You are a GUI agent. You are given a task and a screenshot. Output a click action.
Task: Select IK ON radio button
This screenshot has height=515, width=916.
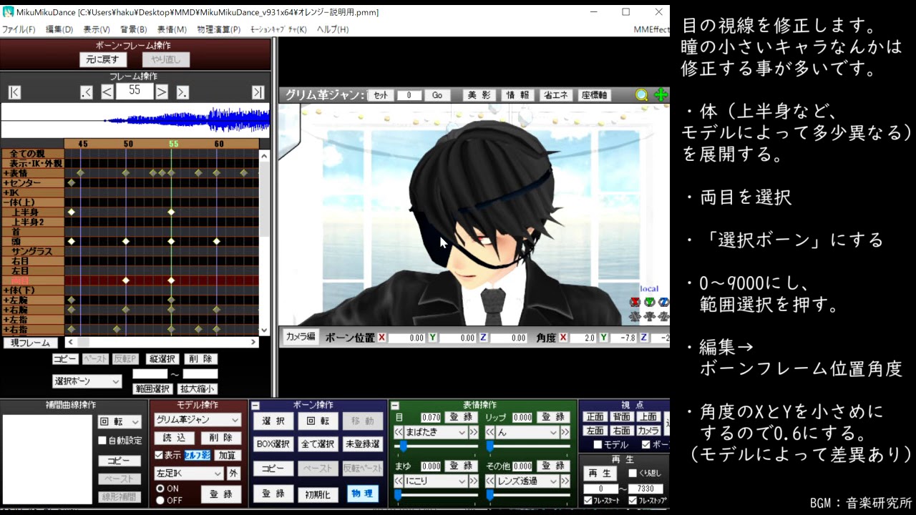click(160, 489)
